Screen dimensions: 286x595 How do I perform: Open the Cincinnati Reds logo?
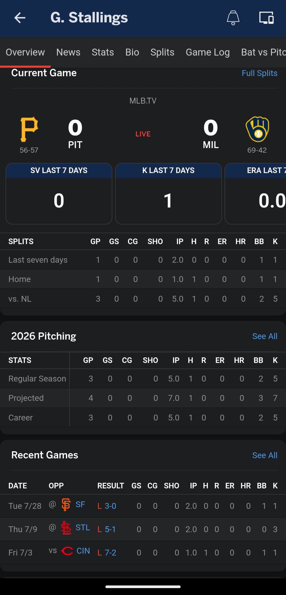(x=67, y=551)
